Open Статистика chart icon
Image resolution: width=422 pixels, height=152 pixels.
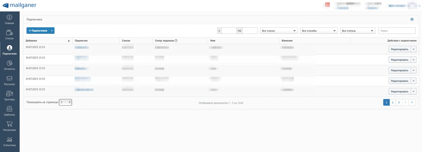[9, 139]
